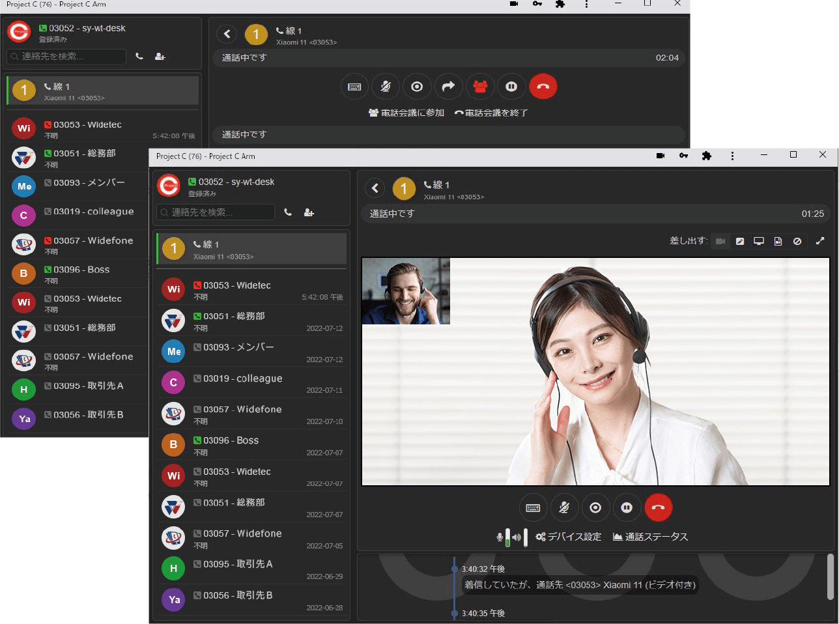This screenshot has width=839, height=624.
Task: Select the 3:40:32 午後 timeline marker
Action: tap(455, 569)
